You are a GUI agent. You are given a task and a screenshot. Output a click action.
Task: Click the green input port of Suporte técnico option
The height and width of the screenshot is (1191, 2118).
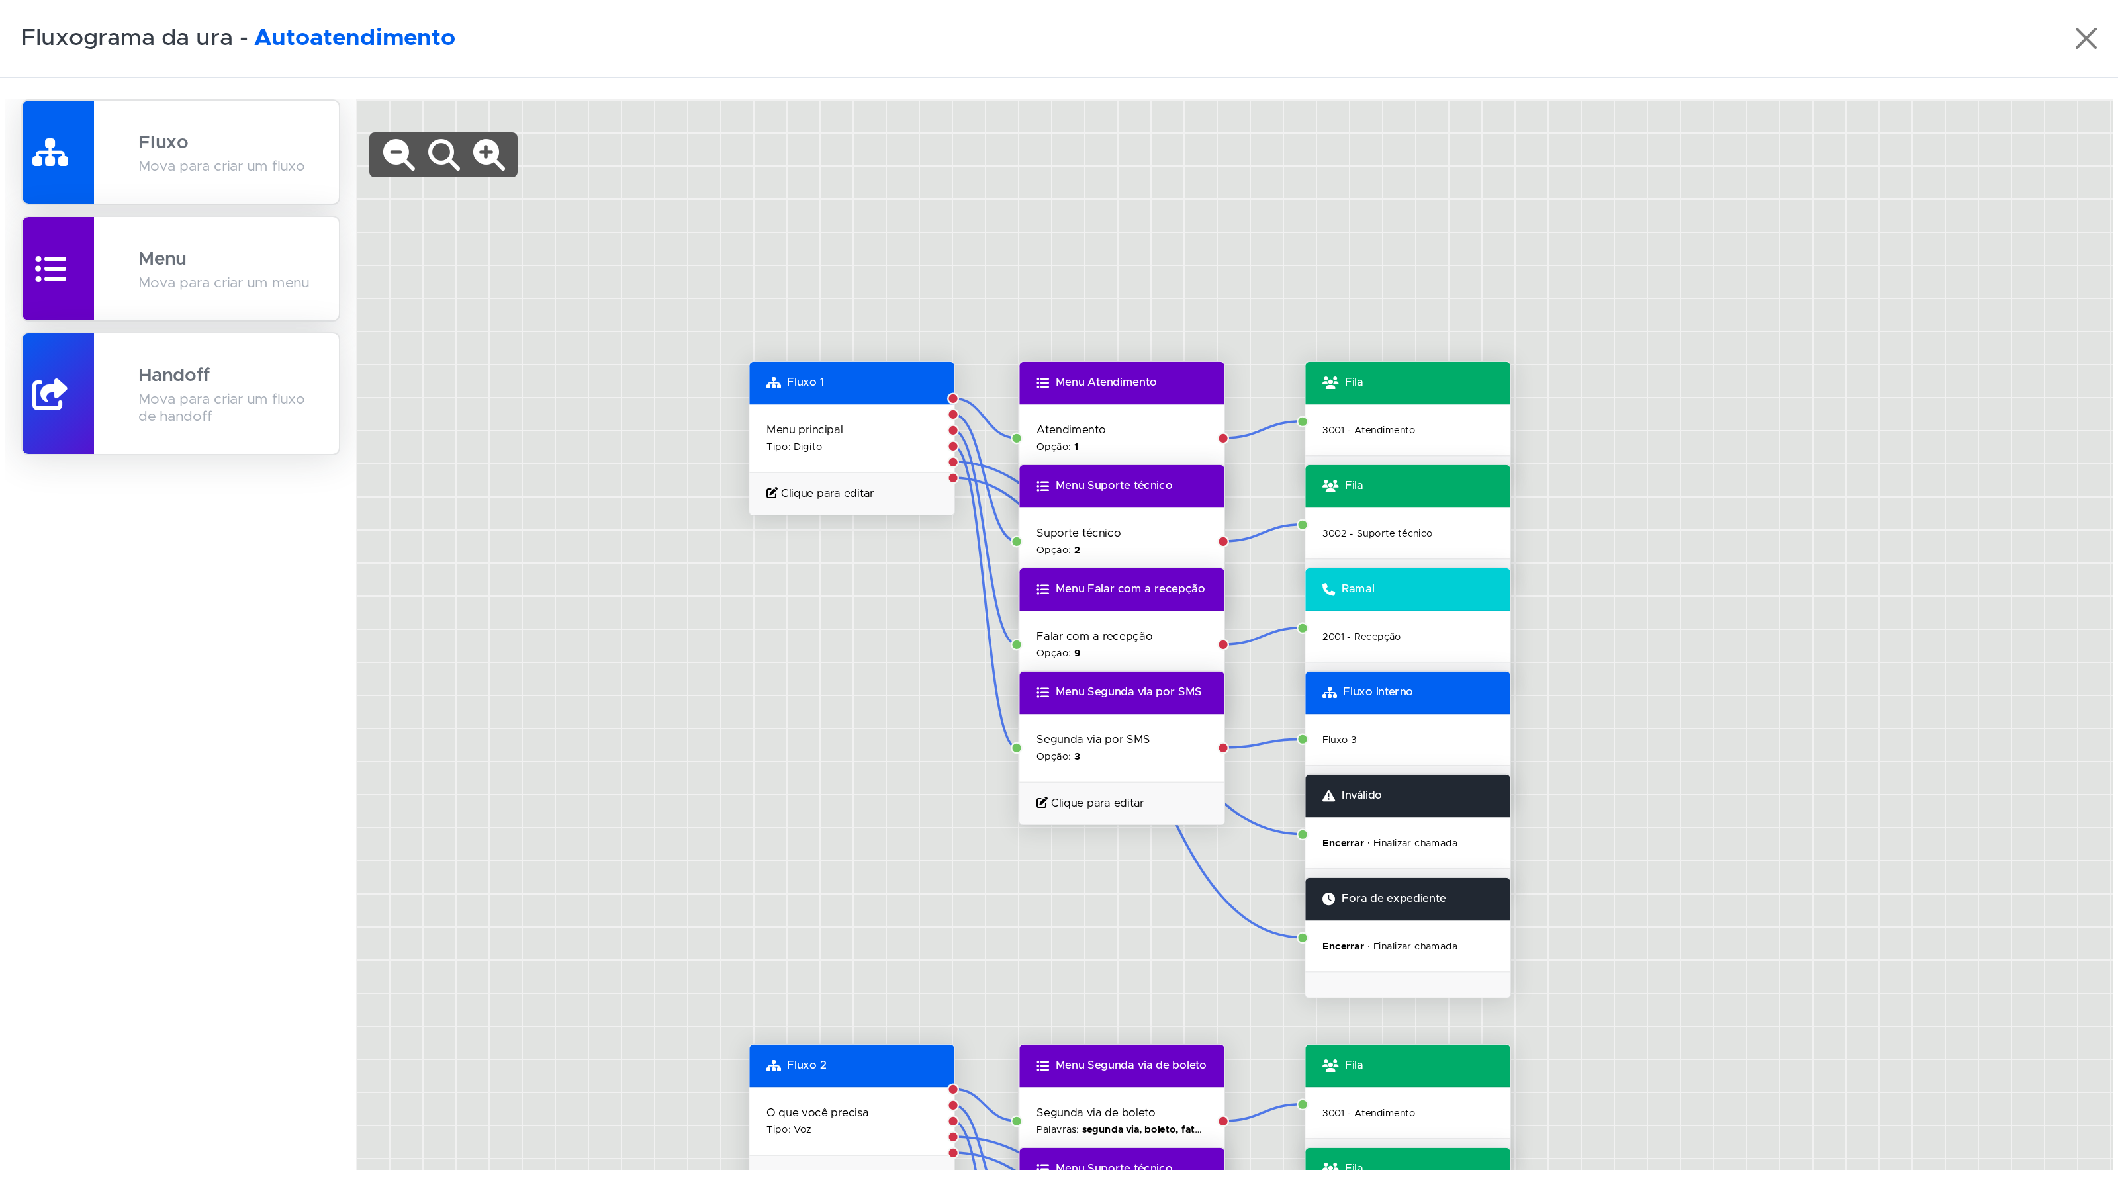click(x=1017, y=542)
